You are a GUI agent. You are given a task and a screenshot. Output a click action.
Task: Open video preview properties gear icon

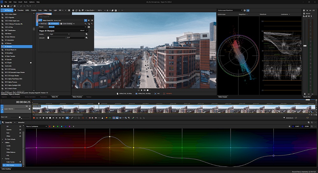(73, 10)
